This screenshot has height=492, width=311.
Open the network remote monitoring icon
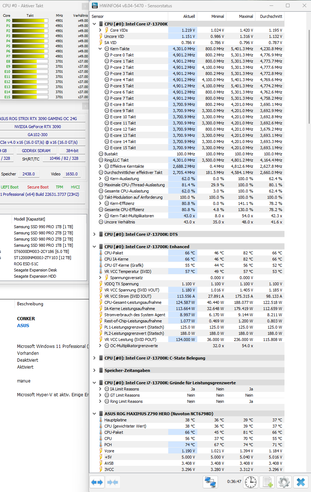210,482
